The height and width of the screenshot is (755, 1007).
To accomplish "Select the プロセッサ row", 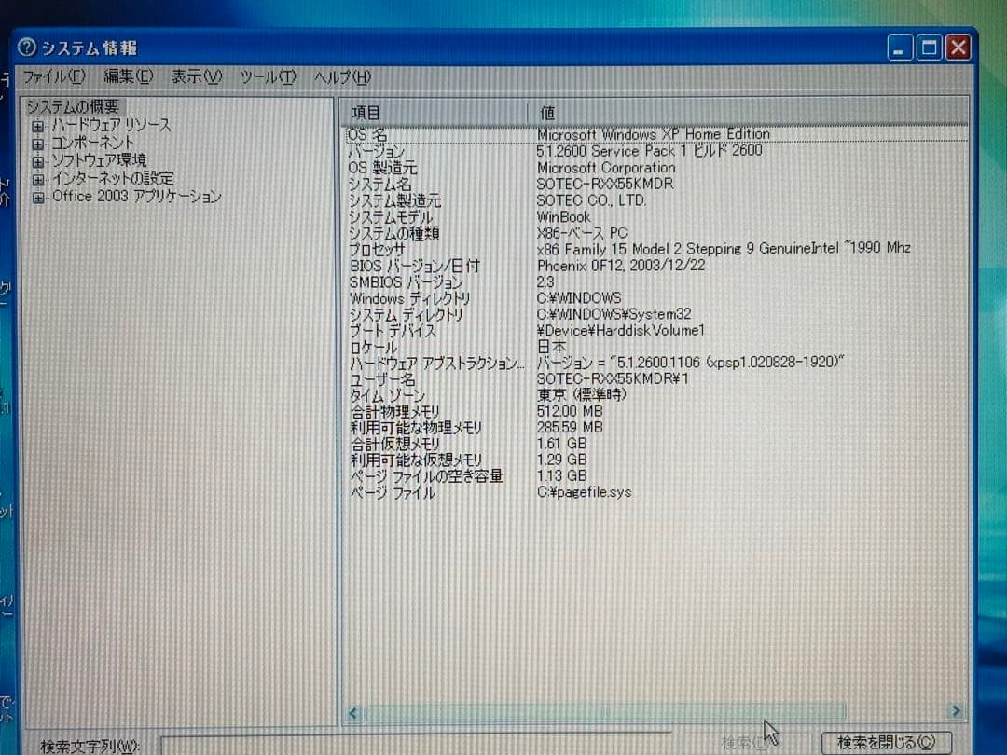I will pyautogui.click(x=655, y=249).
